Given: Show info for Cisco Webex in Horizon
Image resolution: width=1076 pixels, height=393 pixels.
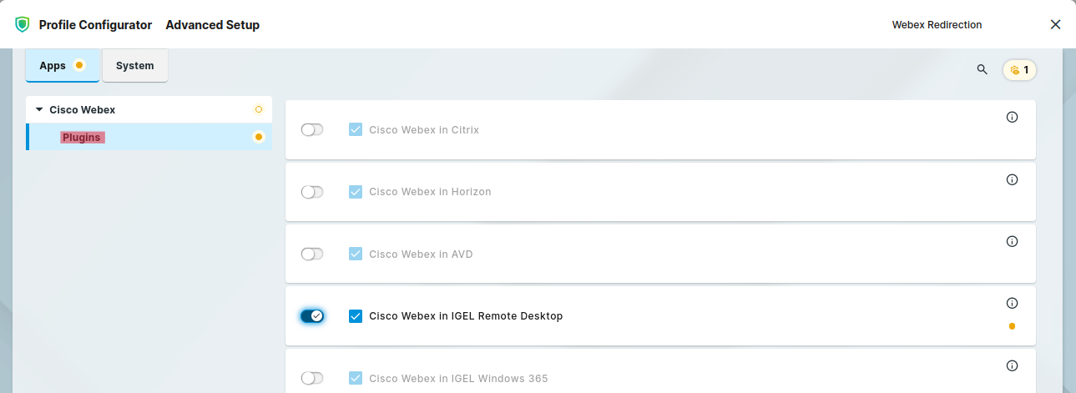Looking at the screenshot, I should [1012, 179].
